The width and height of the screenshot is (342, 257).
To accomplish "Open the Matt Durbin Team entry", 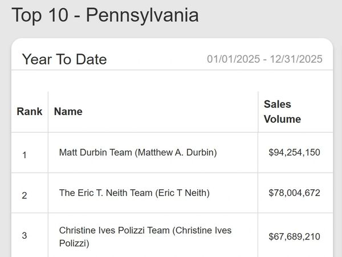I will [x=96, y=153].
